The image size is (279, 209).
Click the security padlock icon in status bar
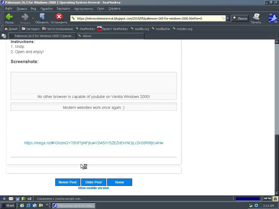click(x=275, y=199)
